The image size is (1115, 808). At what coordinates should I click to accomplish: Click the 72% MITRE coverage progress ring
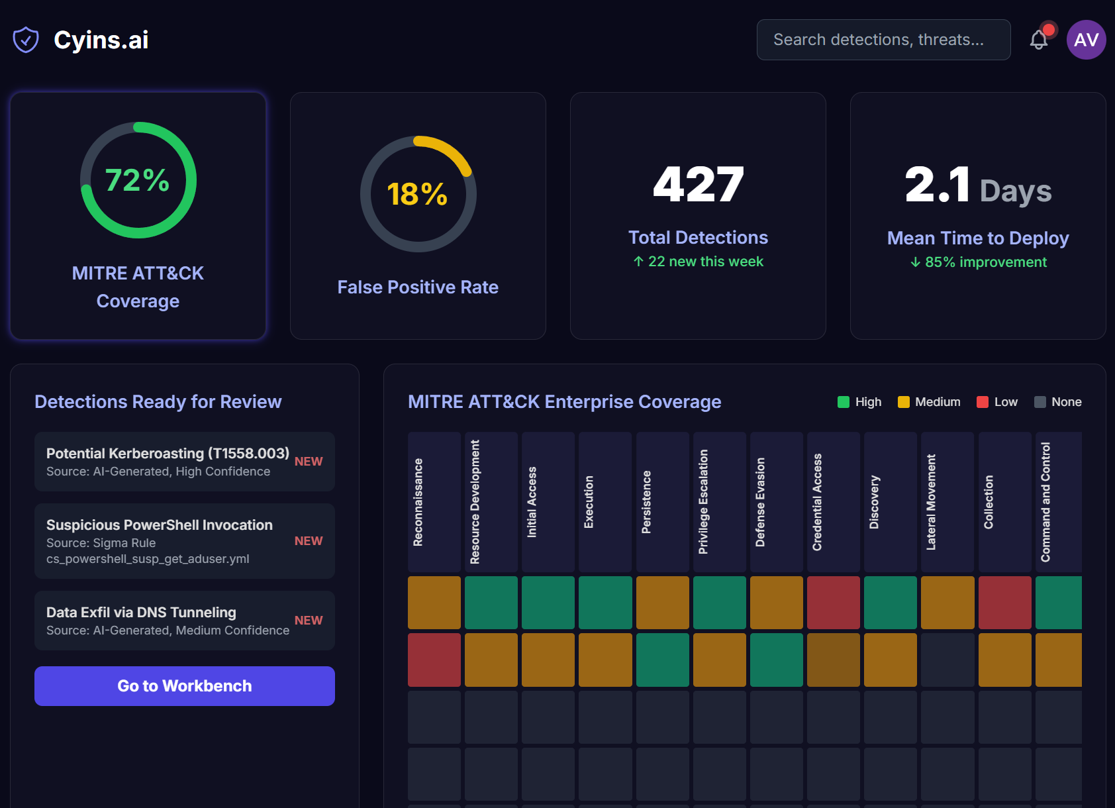[x=137, y=179]
